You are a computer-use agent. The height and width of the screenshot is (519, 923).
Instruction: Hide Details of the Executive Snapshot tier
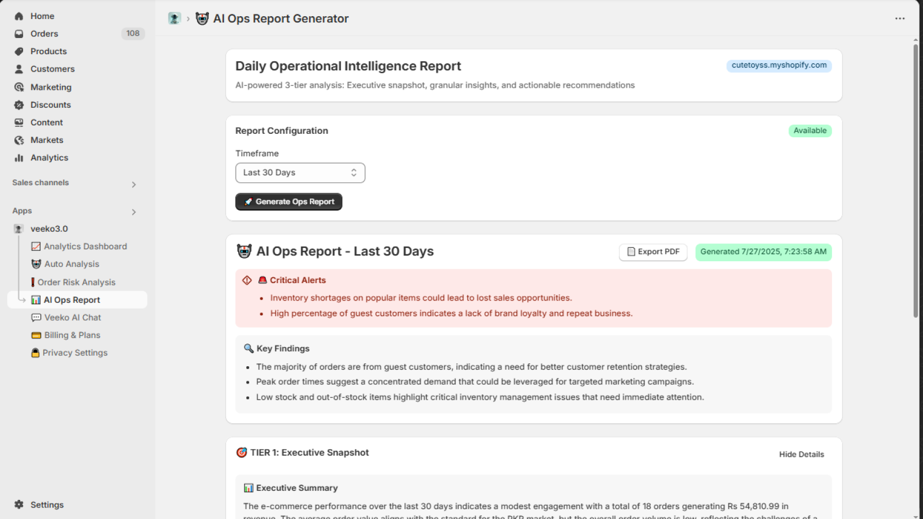coord(801,454)
